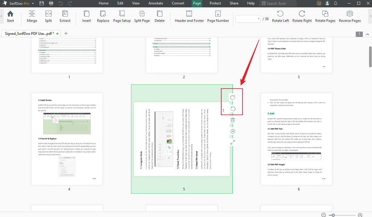Viewport: 372px width, 217px height.
Task: Click the Search Tools input field
Action: 278,3
